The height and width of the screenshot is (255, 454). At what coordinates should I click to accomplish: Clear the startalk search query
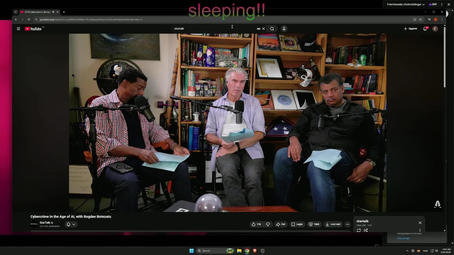(x=263, y=29)
